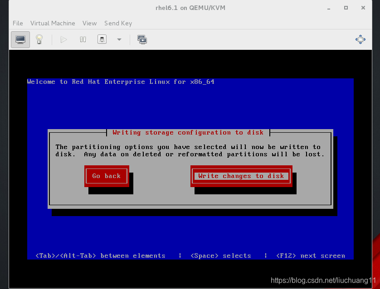Click the '<Tab>/<Alt-Tab> between elements' hint
Image resolution: width=380 pixels, height=289 pixels.
tap(100, 256)
